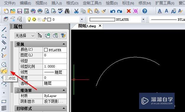Select the Multiline double-line tool
The image size is (185, 112).
pos(4,42)
